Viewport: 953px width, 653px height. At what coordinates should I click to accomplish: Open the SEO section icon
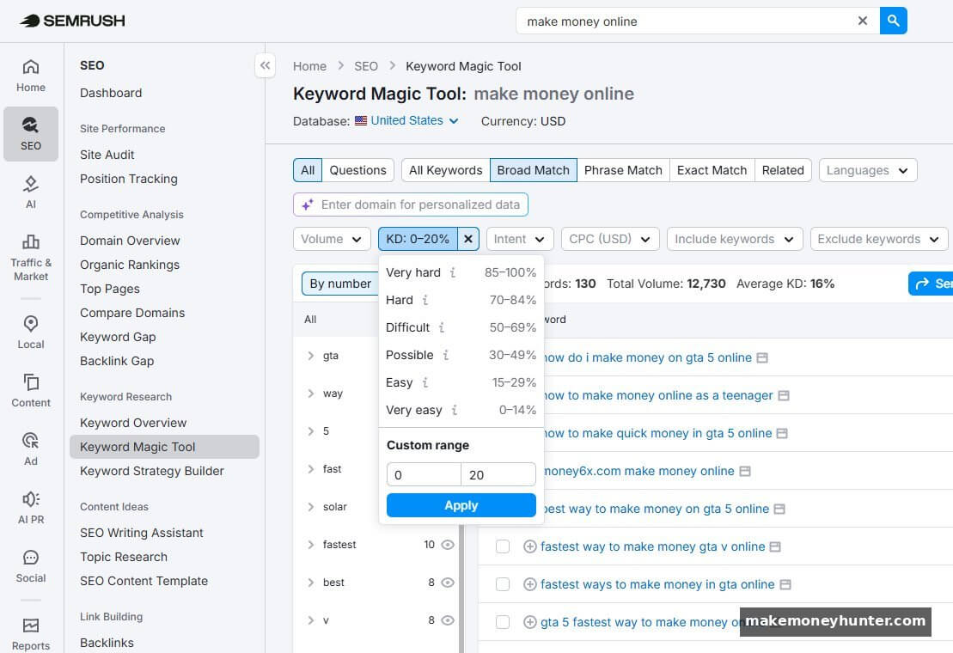point(31,134)
